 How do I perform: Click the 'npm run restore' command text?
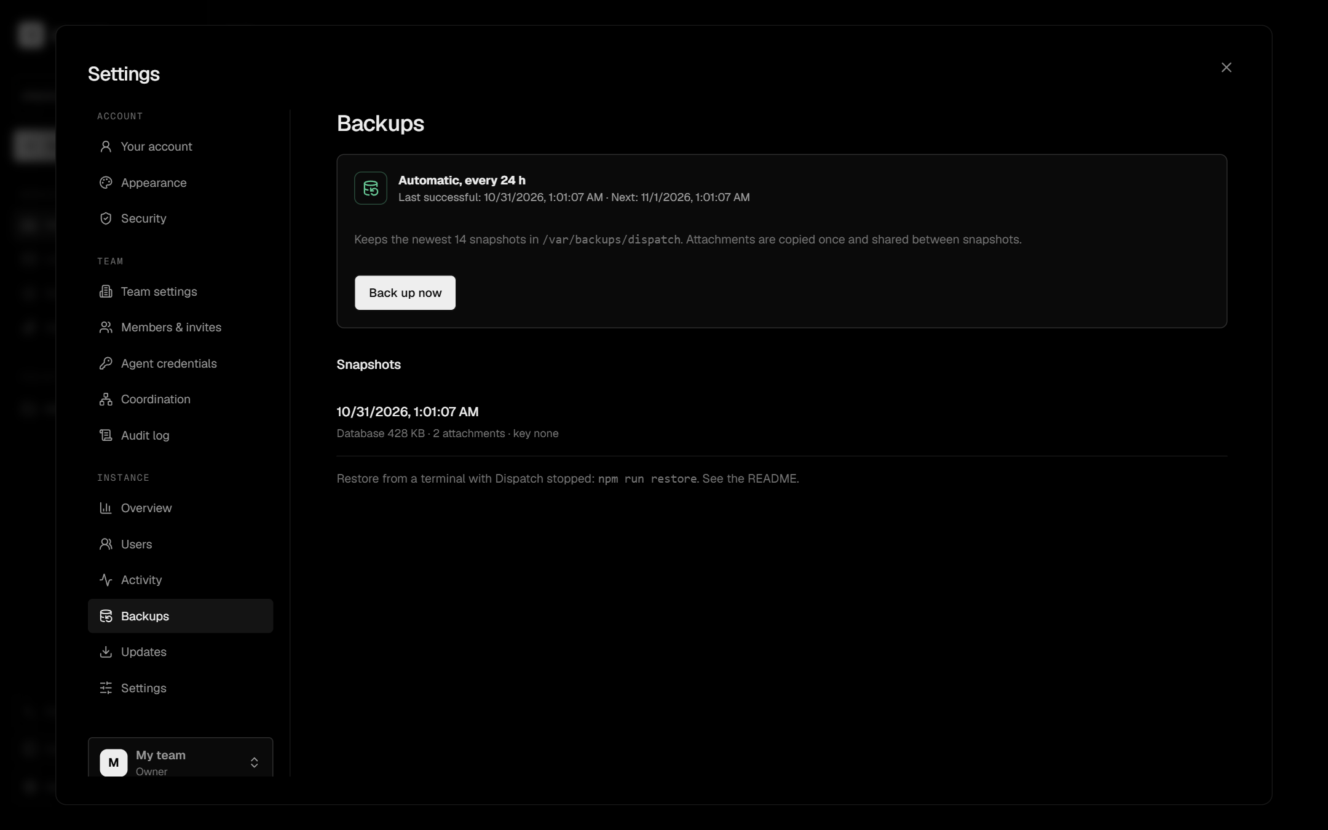(x=647, y=478)
